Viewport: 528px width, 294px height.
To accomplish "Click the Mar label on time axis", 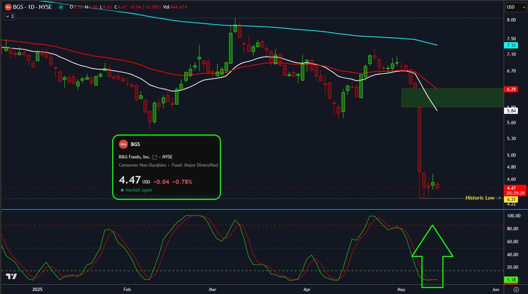I will [213, 290].
